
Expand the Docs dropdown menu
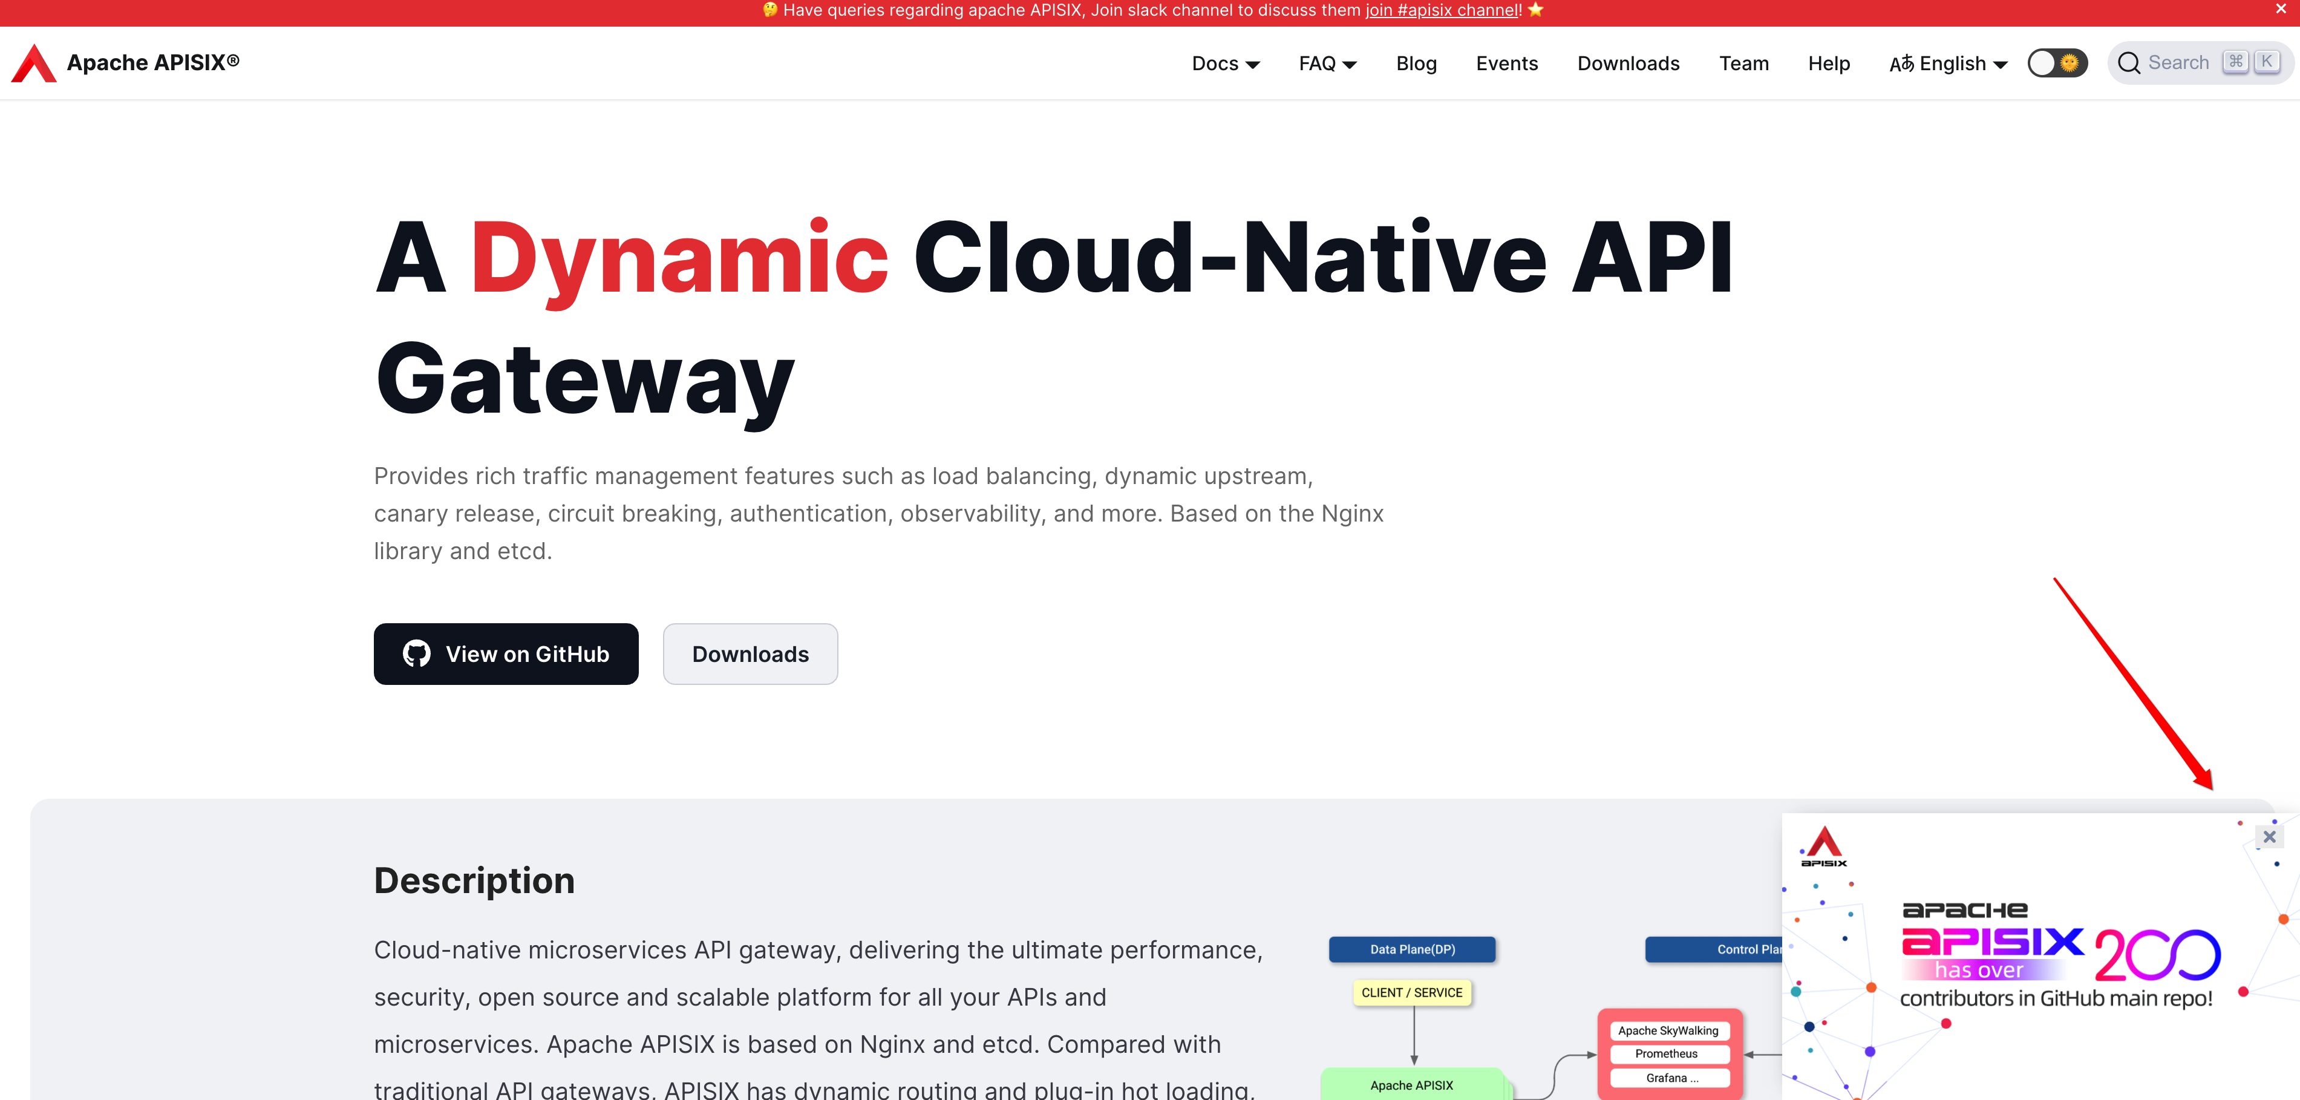(x=1225, y=64)
